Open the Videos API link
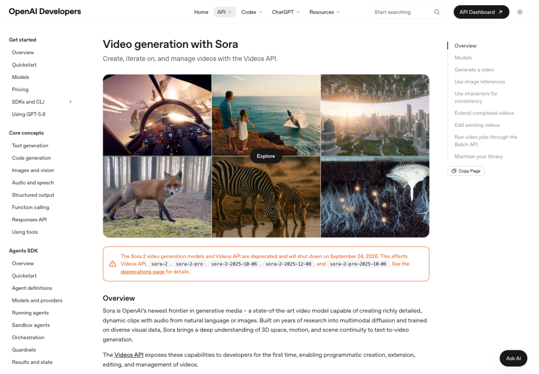This screenshot has width=539, height=374. (x=129, y=355)
